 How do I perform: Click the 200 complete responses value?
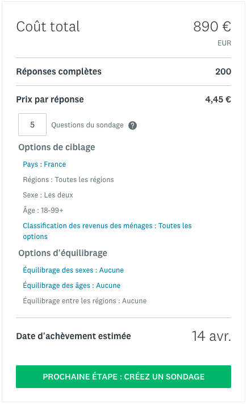(x=223, y=72)
